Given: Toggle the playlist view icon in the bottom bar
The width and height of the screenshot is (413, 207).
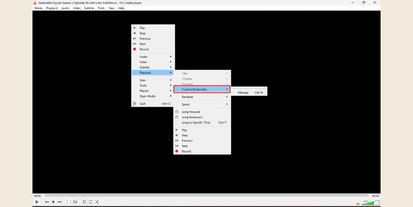Looking at the screenshot, I should [x=84, y=202].
